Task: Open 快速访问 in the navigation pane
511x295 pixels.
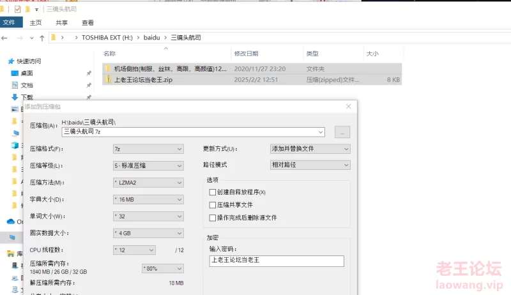Action: pos(29,61)
